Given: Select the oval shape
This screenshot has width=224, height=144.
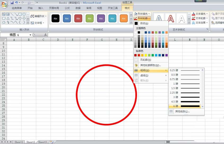Looking at the screenshot, I should pos(24,14).
